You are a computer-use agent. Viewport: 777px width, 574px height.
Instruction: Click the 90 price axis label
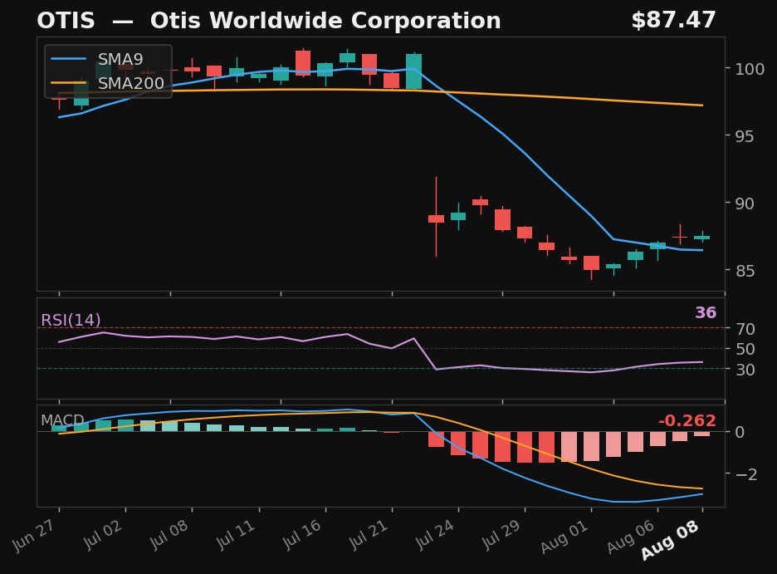point(745,204)
